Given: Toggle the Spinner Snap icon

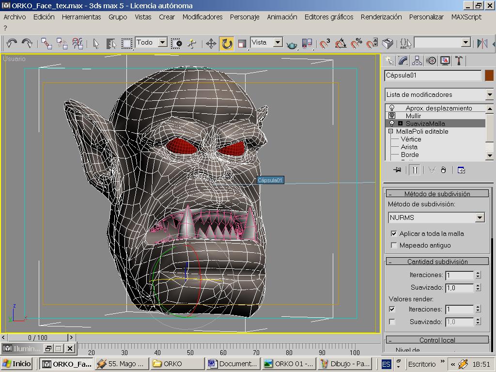Looking at the screenshot, I should 372,43.
